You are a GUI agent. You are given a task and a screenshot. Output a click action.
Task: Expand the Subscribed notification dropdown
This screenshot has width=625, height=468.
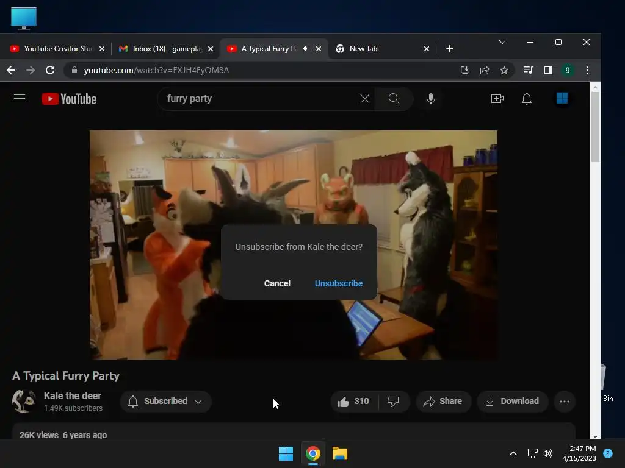pyautogui.click(x=165, y=401)
